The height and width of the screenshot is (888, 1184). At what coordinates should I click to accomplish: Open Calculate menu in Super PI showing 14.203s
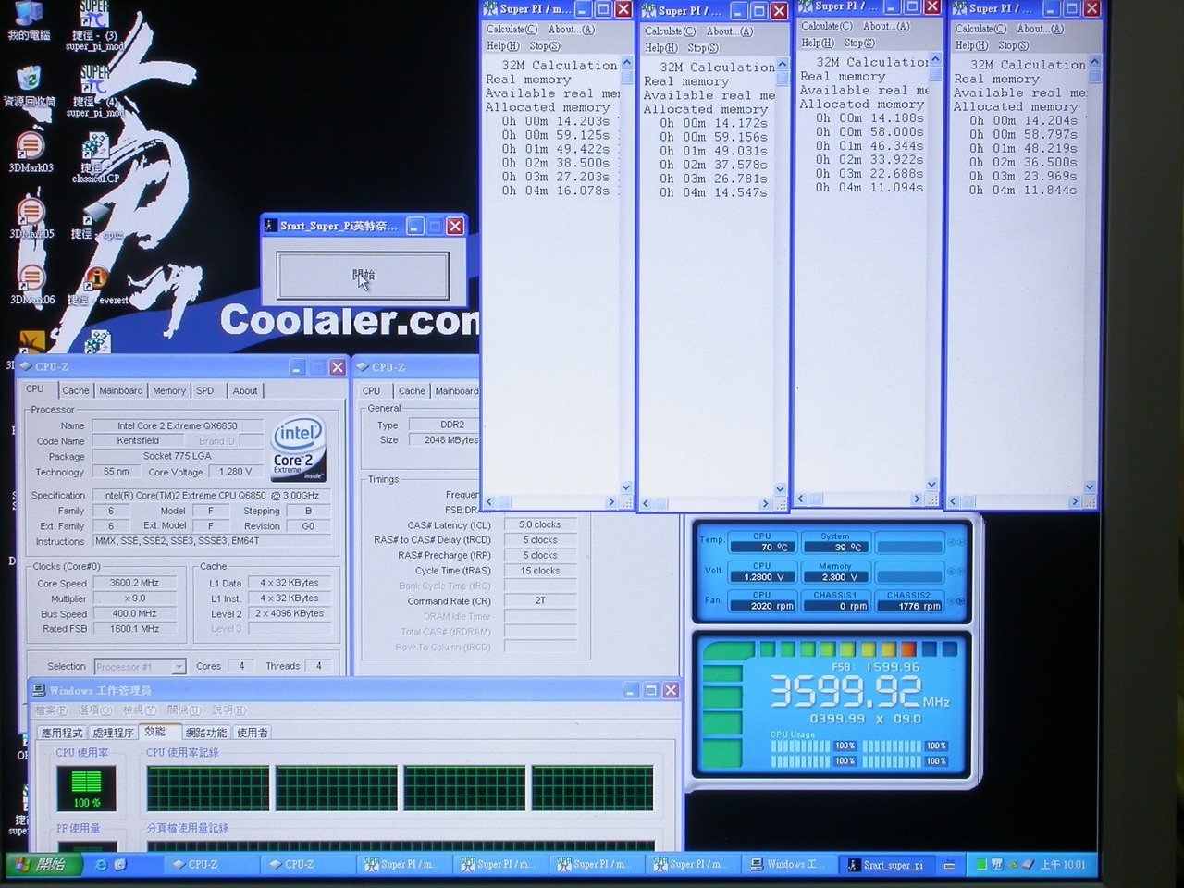[512, 29]
